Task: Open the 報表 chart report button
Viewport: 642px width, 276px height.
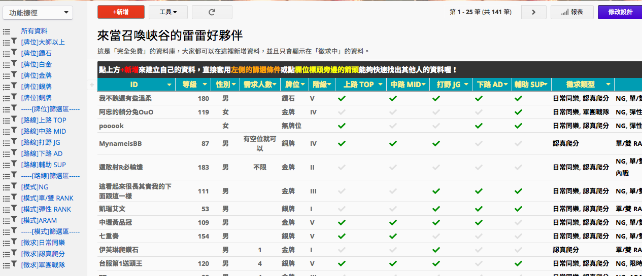Action: 571,12
